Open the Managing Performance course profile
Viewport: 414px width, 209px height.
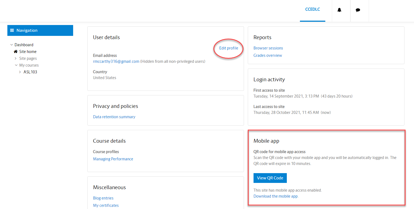pyautogui.click(x=113, y=159)
